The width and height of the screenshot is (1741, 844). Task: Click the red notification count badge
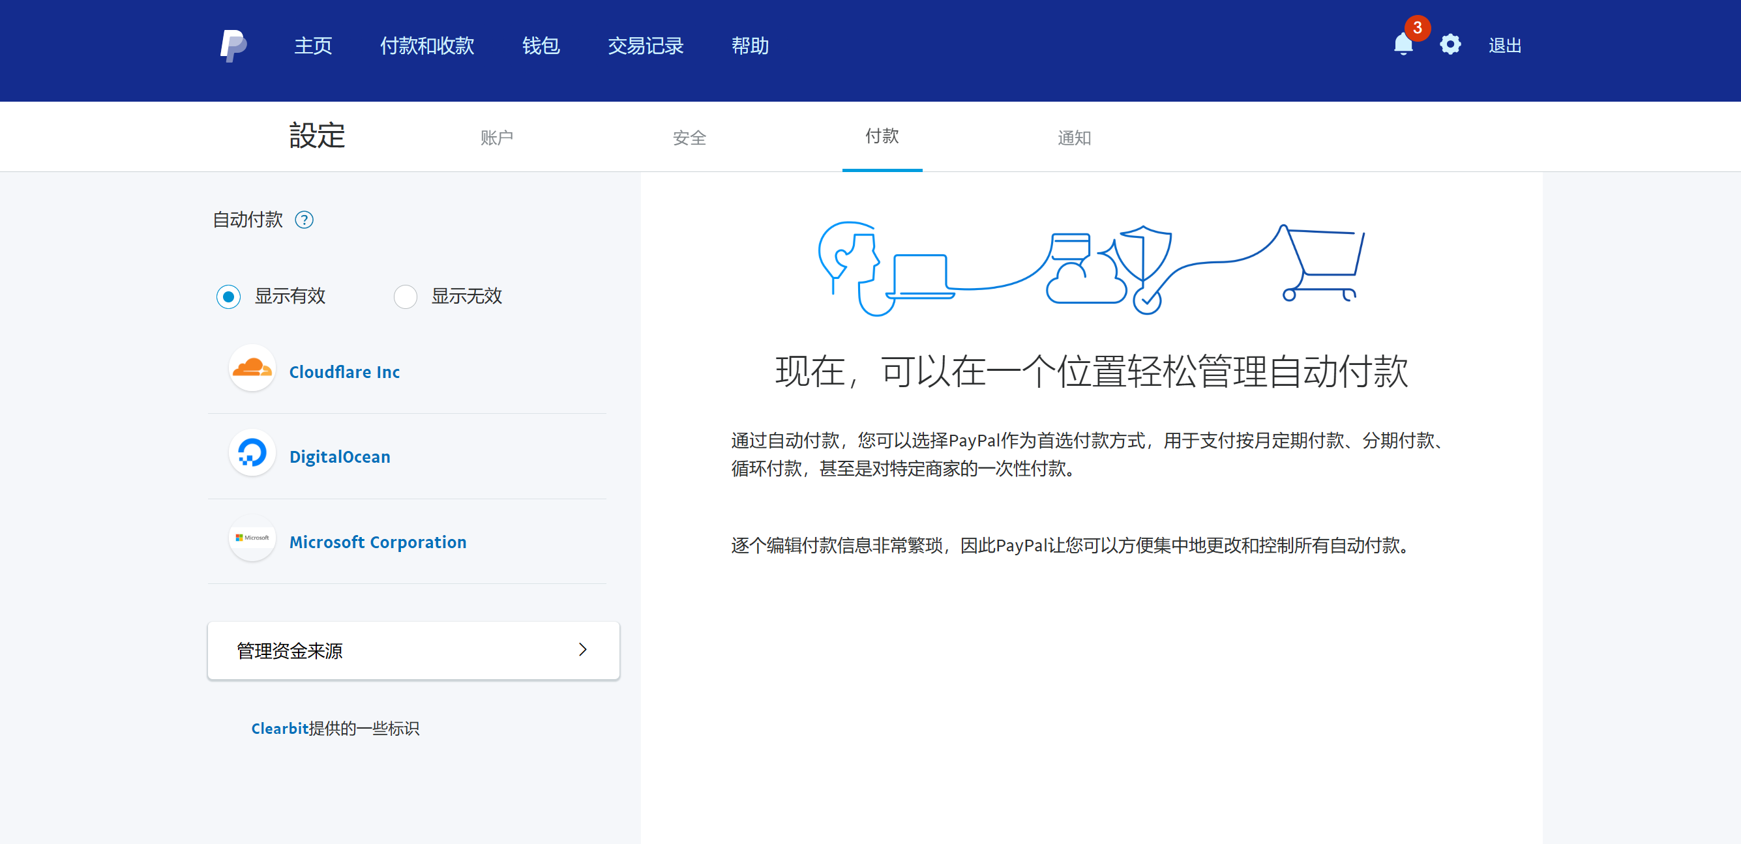point(1418,28)
